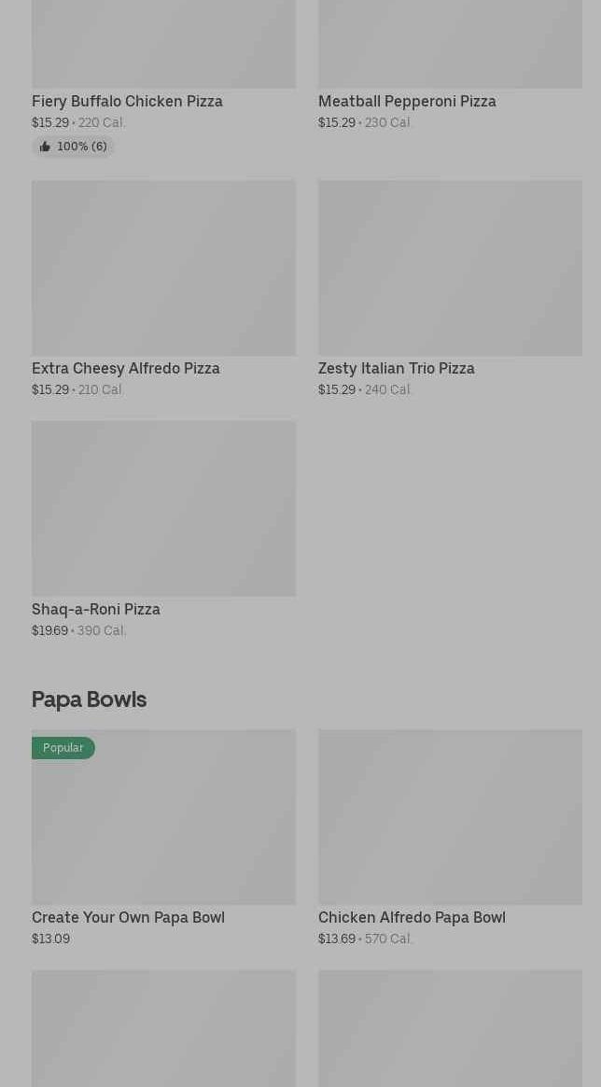Click the $19.69 price of Shaq-a-Roni Pizza
Viewport: 601px width, 1087px height.
tap(49, 631)
